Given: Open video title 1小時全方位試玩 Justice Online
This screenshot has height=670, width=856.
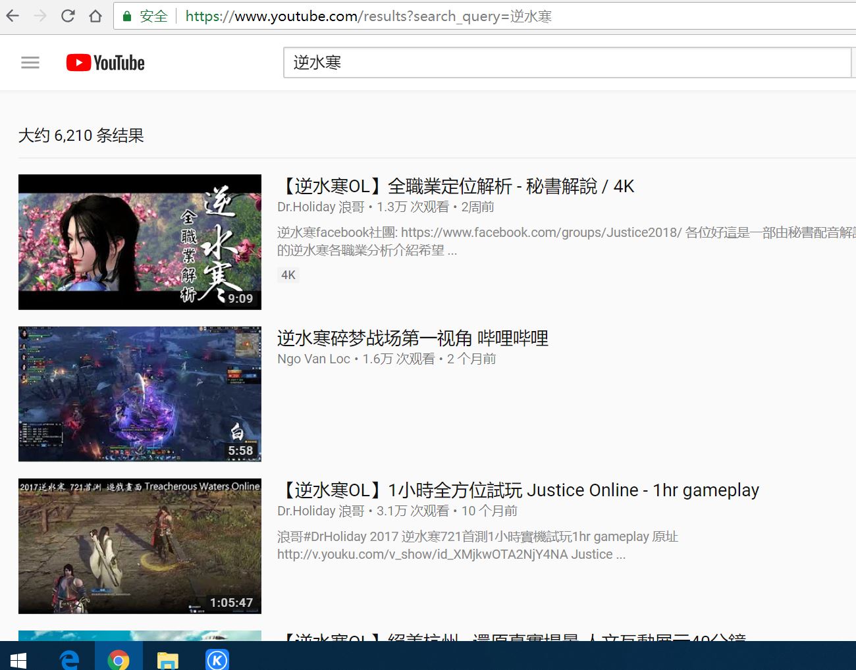Looking at the screenshot, I should (x=518, y=490).
